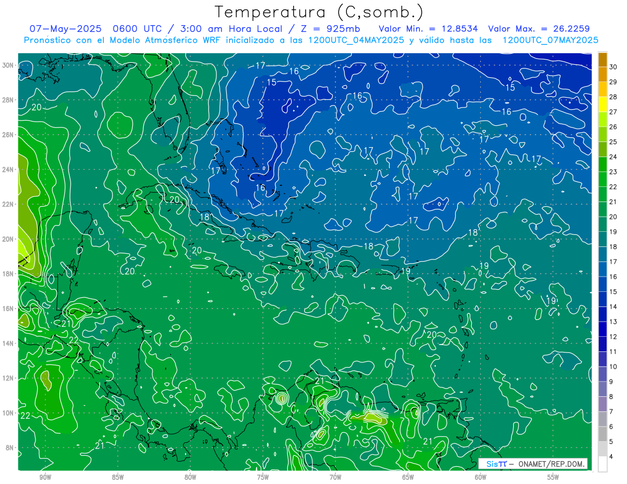
Task: Click color scale label "8"
Action: tap(611, 396)
